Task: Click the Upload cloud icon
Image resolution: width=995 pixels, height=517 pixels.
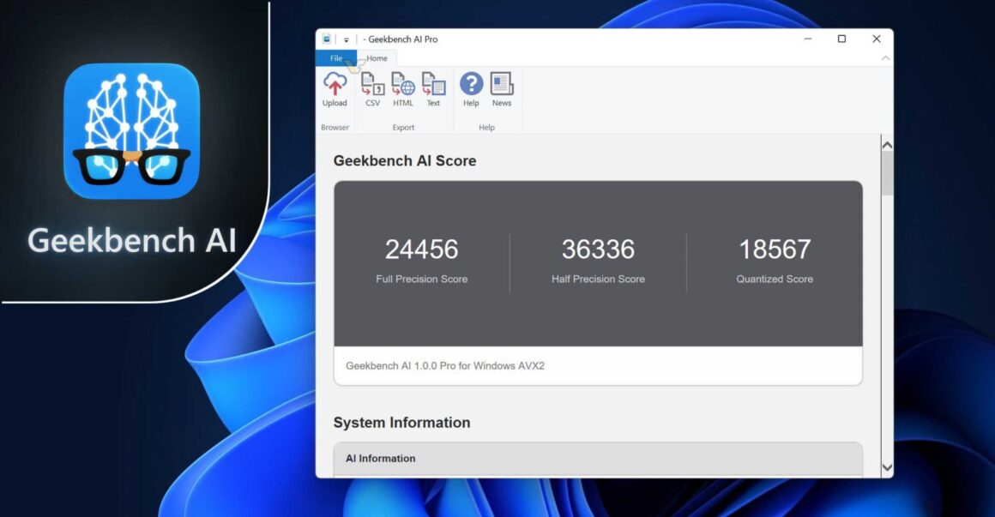Action: 335,85
